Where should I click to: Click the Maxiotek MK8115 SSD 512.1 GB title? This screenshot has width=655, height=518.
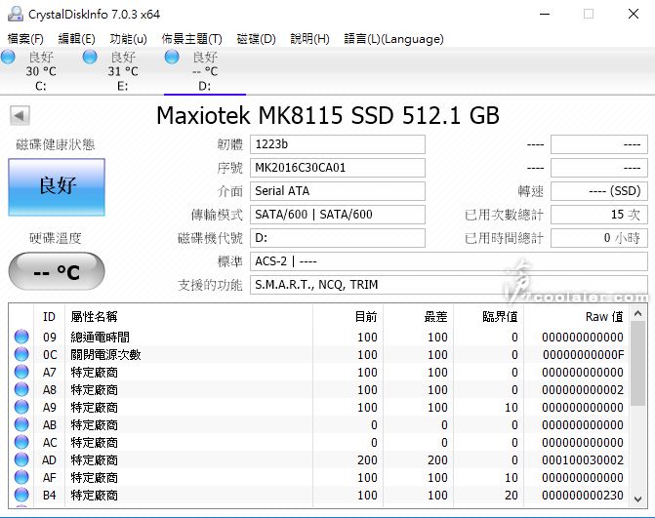coord(328,116)
